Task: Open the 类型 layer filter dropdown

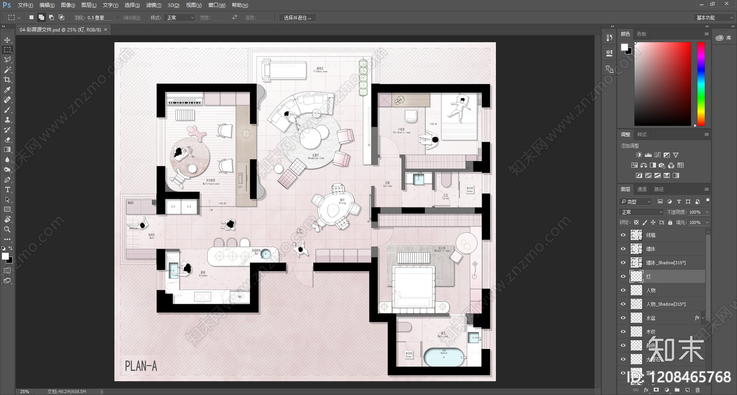Action: (x=636, y=202)
